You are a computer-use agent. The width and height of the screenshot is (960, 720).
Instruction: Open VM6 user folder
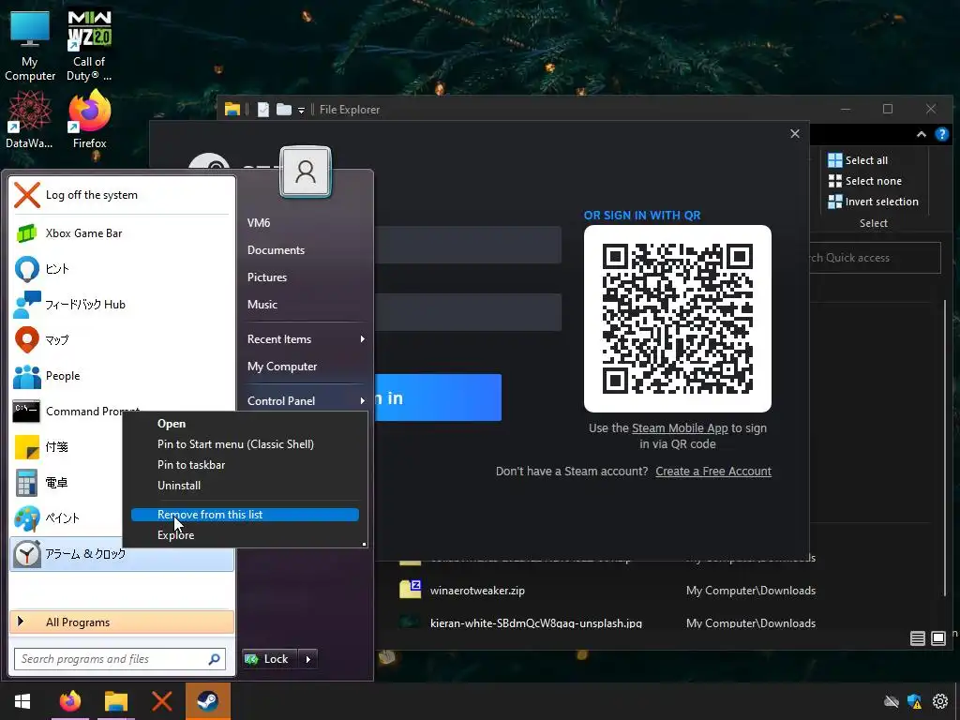click(x=259, y=223)
